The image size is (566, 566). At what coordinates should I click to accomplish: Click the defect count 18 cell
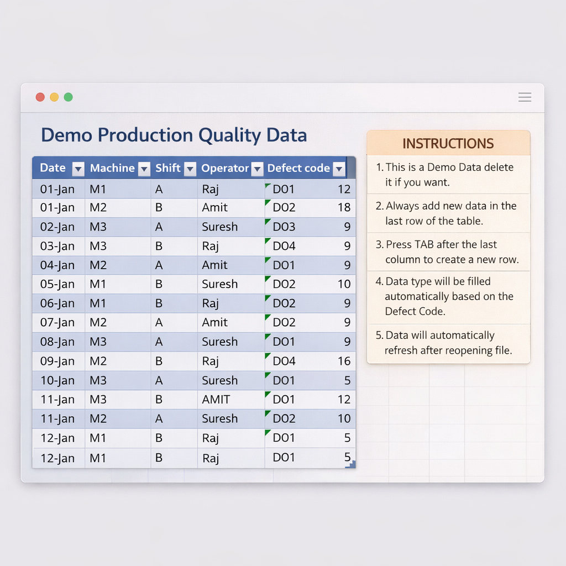click(344, 208)
